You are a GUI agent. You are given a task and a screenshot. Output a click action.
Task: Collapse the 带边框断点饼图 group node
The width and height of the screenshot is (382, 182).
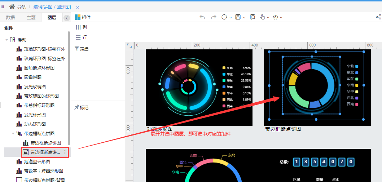13,133
